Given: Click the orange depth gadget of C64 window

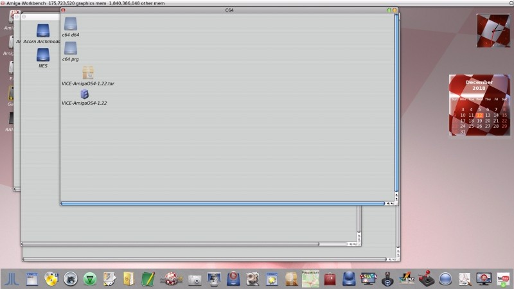Looking at the screenshot, I should tap(394, 10).
